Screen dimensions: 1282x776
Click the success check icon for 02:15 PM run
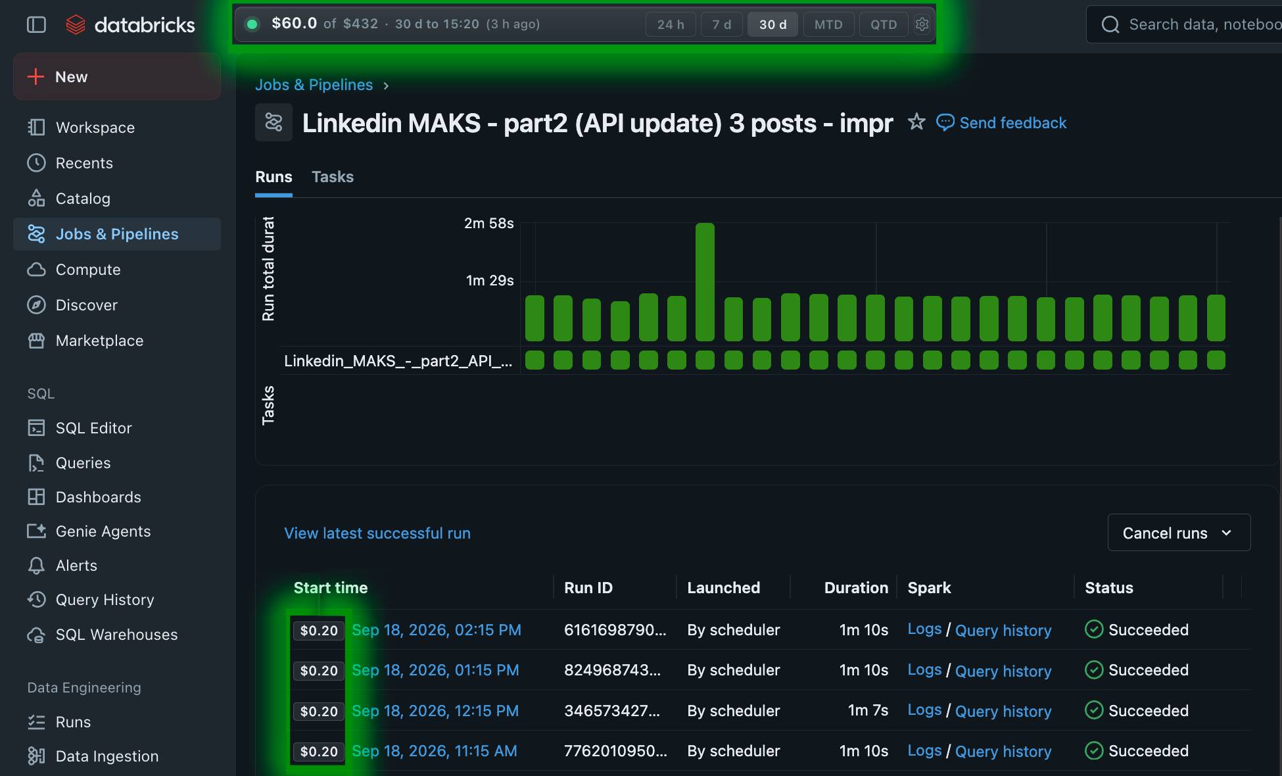1094,630
